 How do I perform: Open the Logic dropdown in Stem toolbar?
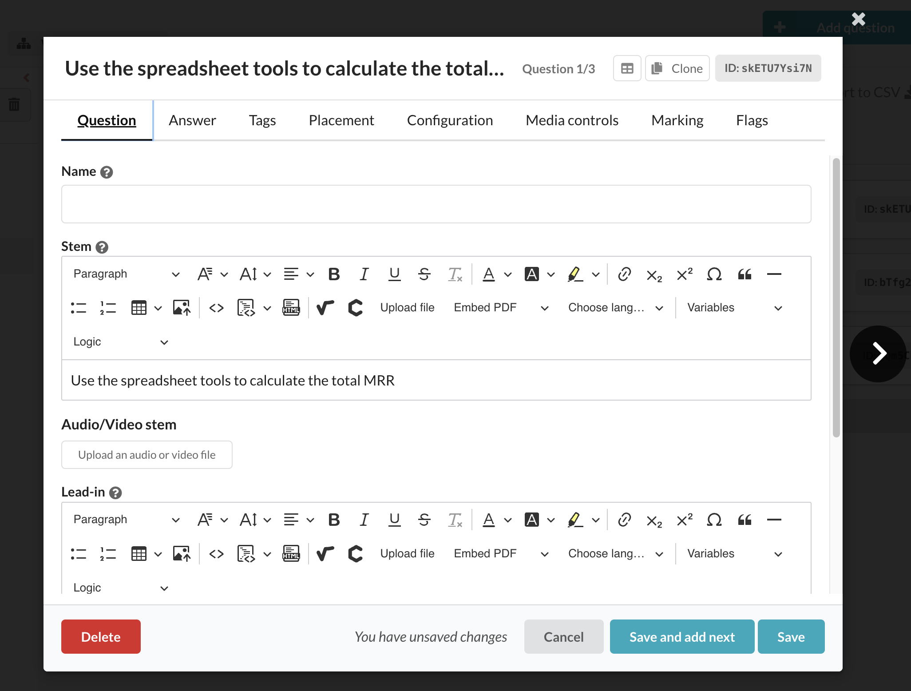tap(120, 342)
